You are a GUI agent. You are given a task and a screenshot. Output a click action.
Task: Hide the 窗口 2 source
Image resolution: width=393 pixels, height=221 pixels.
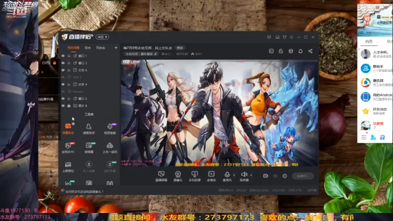click(x=63, y=99)
